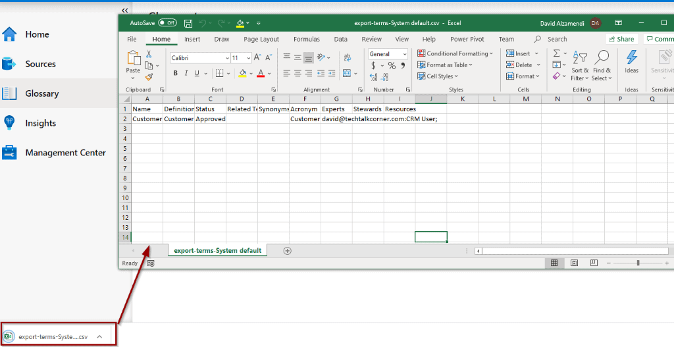Open Insights in the sidebar
Screen dimensions: 674x347
[59, 123]
